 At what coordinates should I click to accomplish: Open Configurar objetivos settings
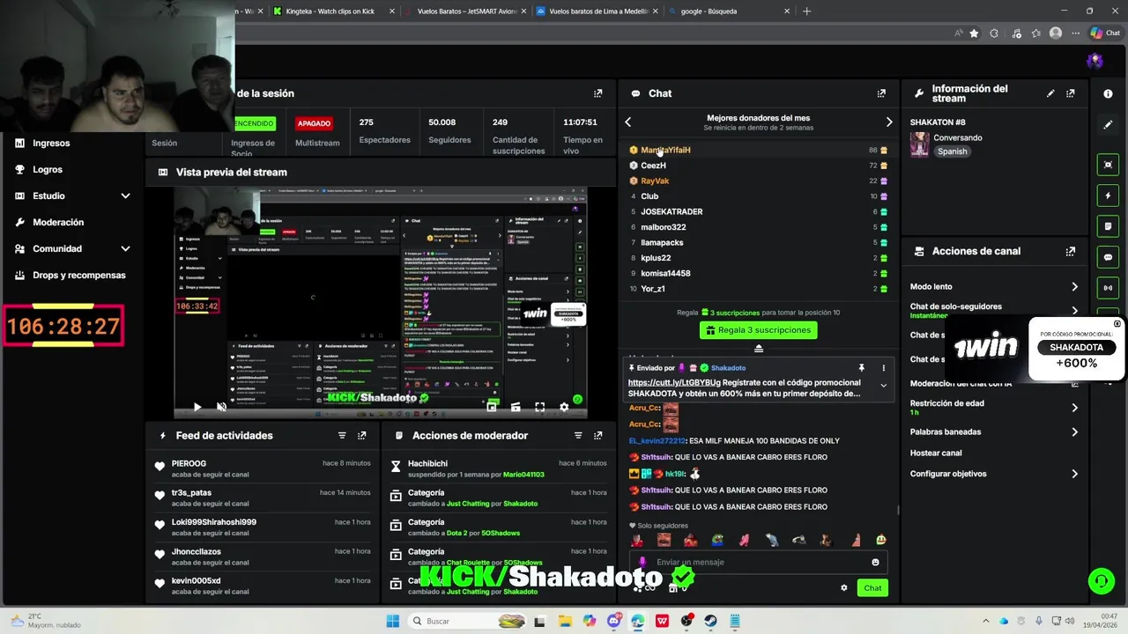(x=994, y=474)
